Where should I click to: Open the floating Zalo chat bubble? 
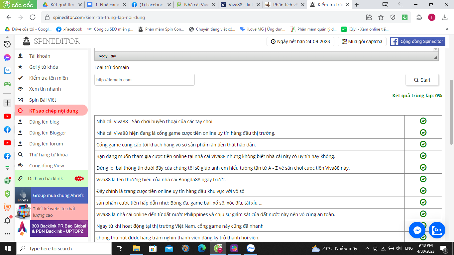click(437, 230)
